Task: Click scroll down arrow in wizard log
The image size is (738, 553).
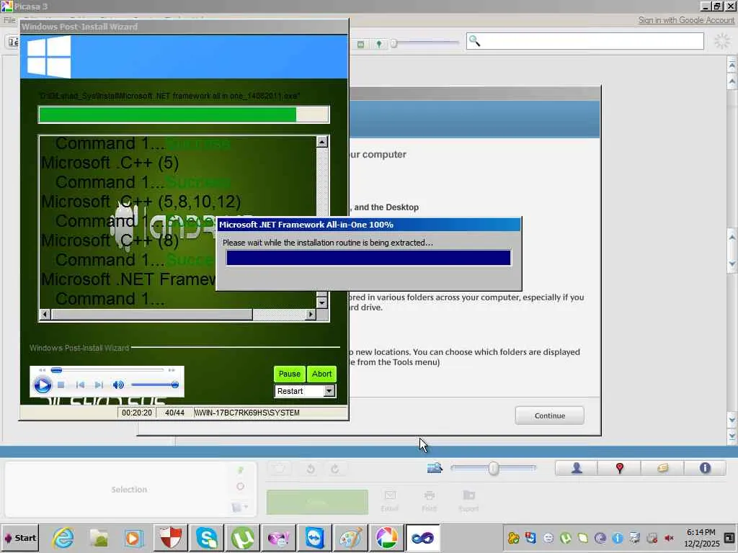Action: click(x=322, y=303)
